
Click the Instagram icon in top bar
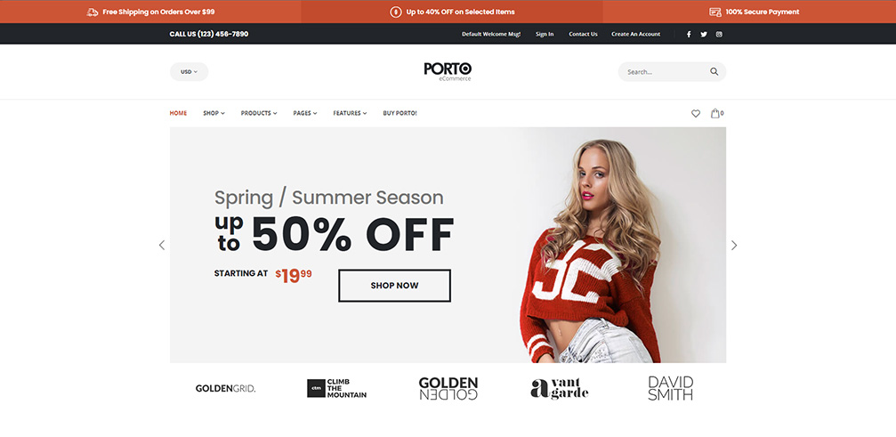pyautogui.click(x=719, y=35)
